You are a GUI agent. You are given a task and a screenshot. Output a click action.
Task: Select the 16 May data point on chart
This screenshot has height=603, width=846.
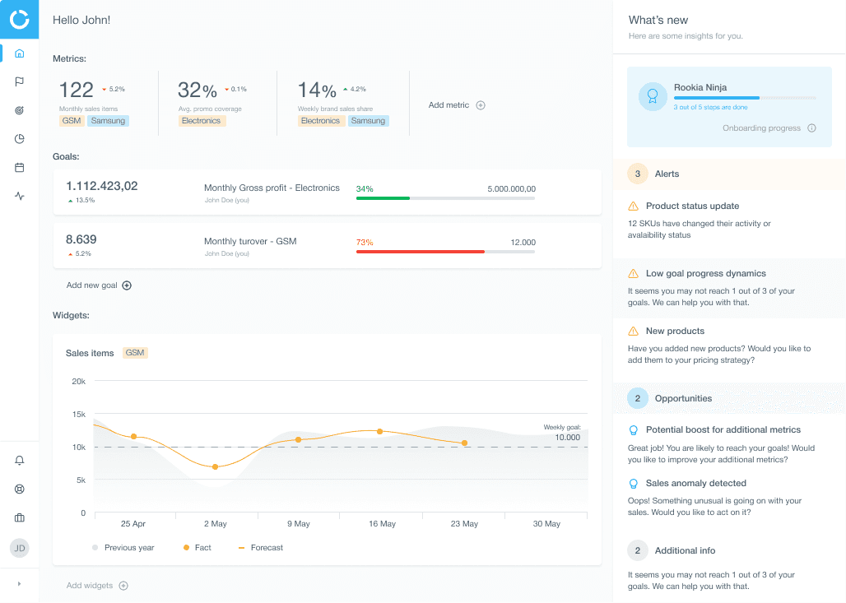[380, 432]
